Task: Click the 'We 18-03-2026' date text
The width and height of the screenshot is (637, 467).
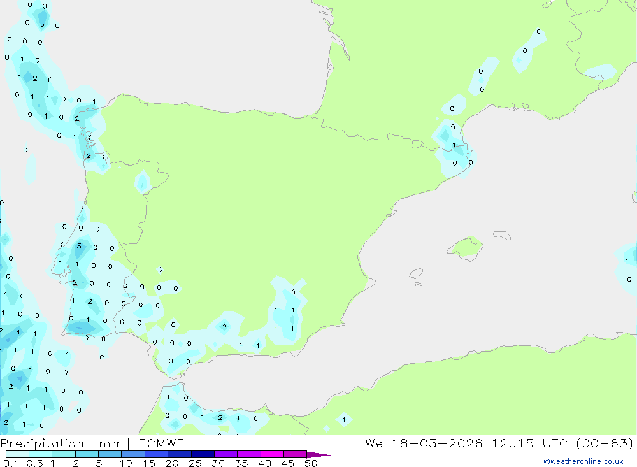Action: (424, 443)
